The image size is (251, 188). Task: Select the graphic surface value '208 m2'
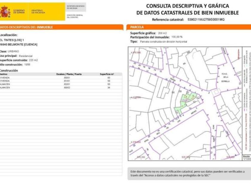162,33
